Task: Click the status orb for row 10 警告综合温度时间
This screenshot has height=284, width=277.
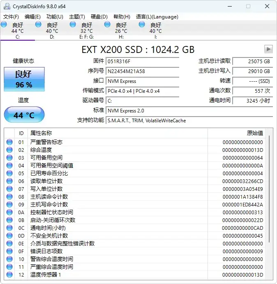Action: tap(9, 259)
